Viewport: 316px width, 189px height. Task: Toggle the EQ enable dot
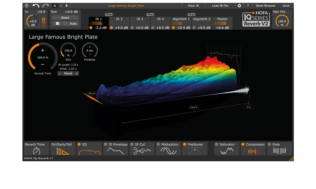(x=79, y=144)
